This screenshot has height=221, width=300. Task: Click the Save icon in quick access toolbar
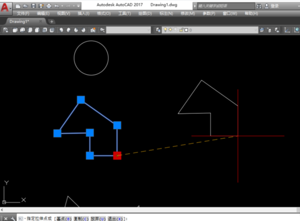click(33, 6)
